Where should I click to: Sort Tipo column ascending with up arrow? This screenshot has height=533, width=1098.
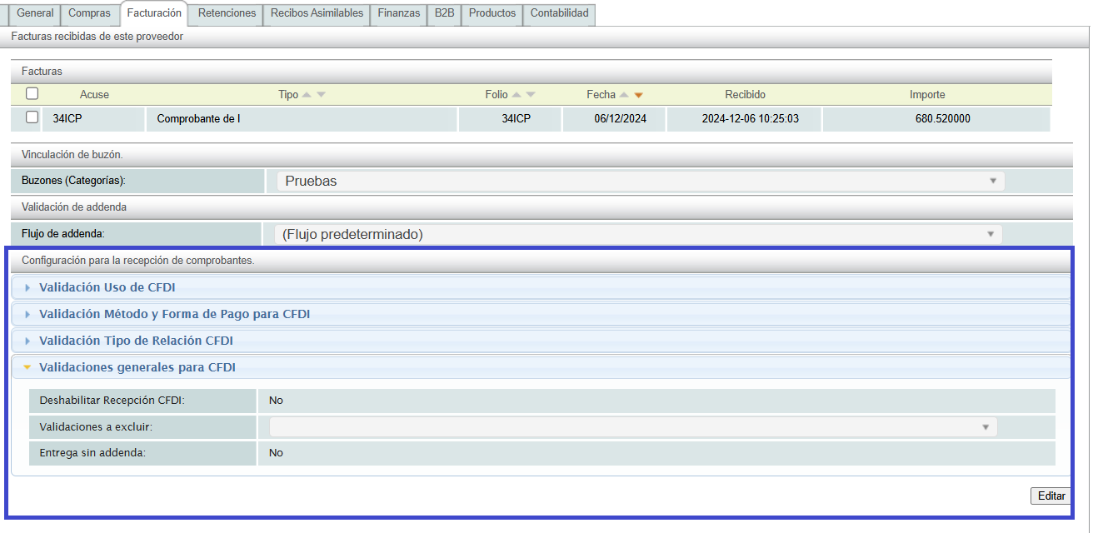tap(307, 95)
